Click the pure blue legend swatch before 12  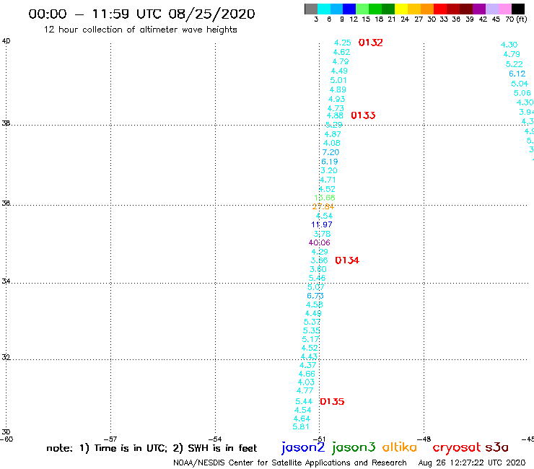coord(349,9)
